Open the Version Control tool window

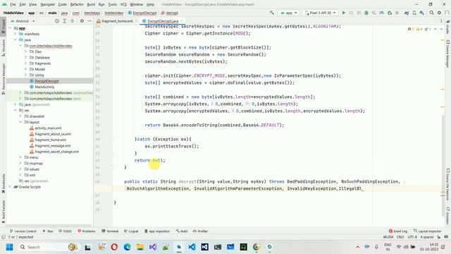coord(23,231)
